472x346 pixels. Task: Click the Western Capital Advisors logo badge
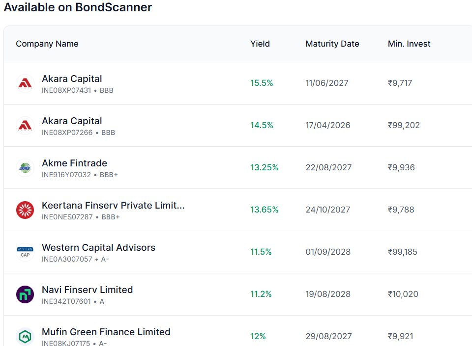[25, 252]
